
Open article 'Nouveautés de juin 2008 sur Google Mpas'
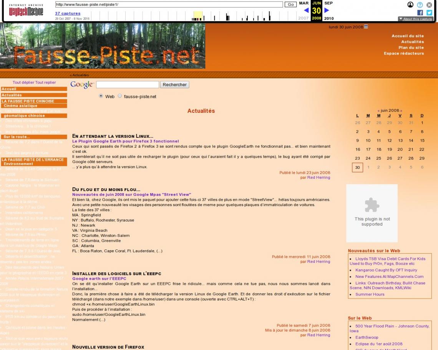[x=131, y=195]
